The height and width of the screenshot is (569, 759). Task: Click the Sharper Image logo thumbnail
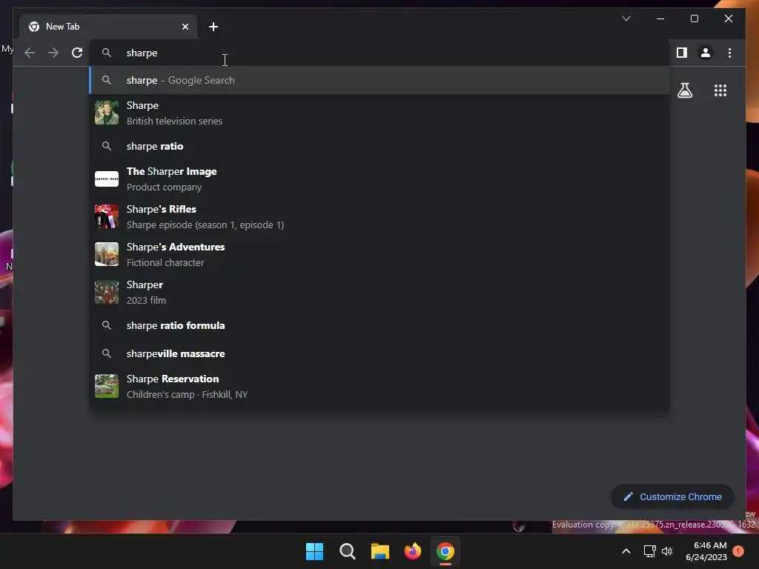[x=107, y=179]
